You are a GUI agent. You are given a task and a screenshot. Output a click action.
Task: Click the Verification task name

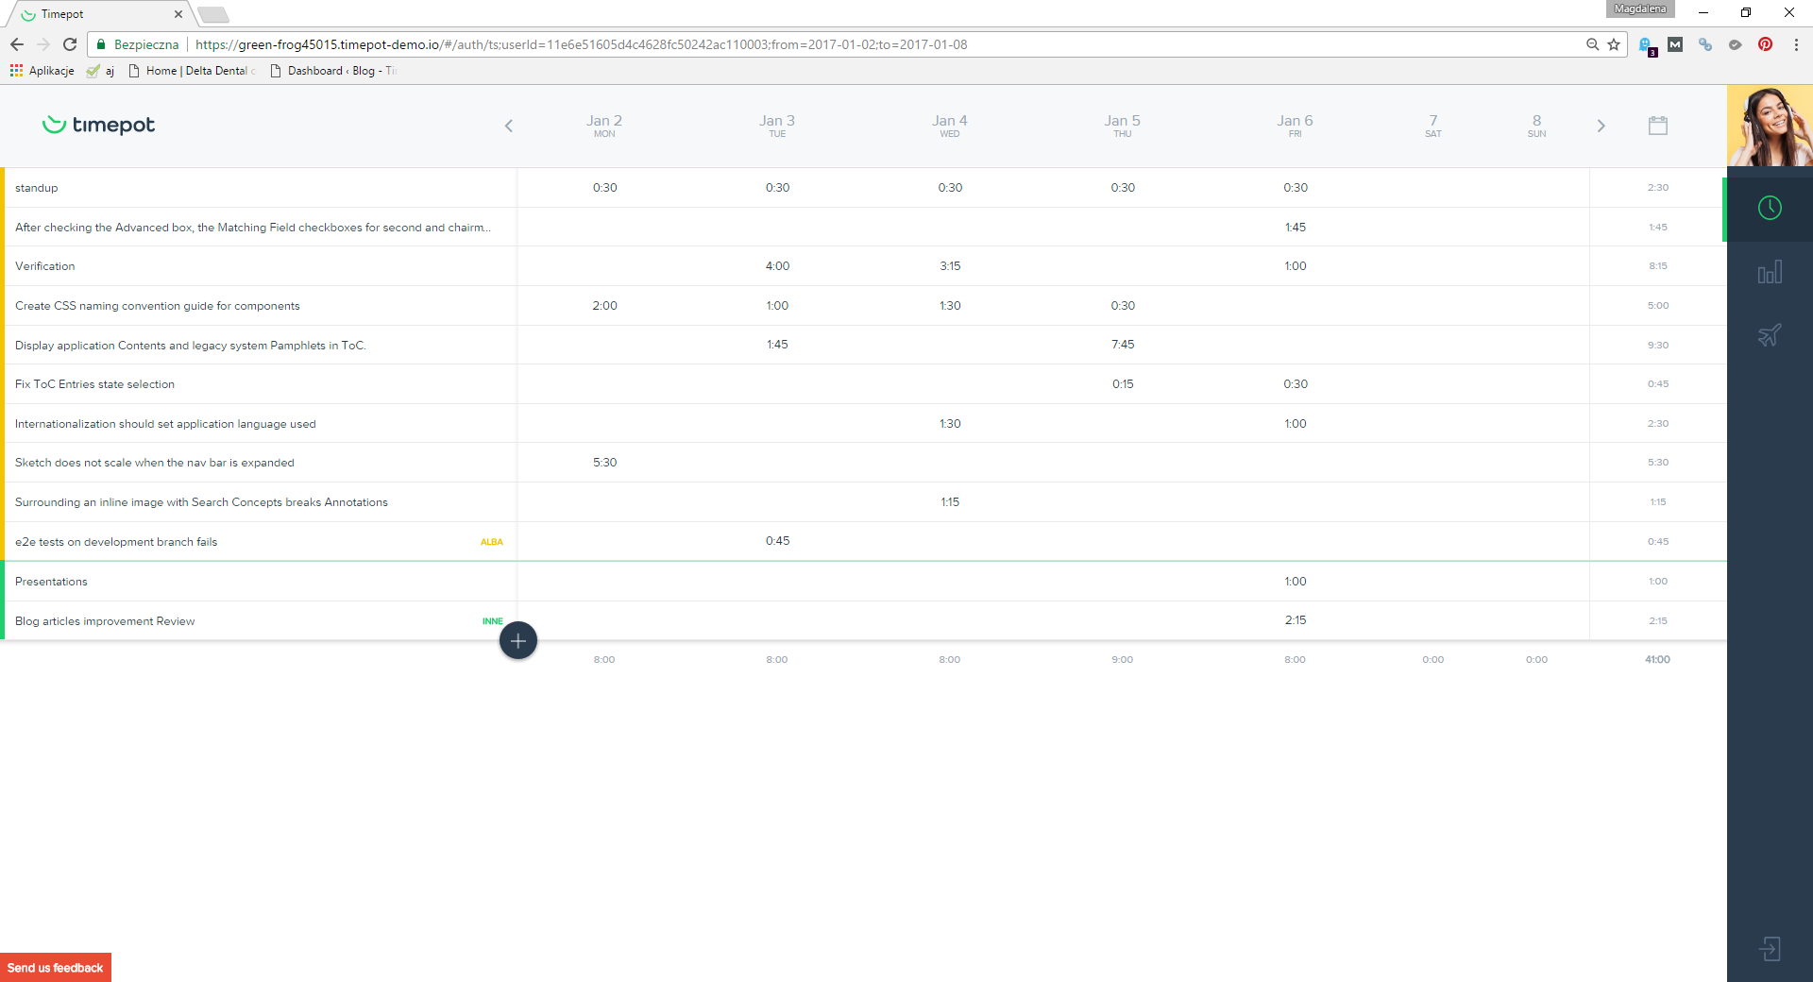[45, 266]
